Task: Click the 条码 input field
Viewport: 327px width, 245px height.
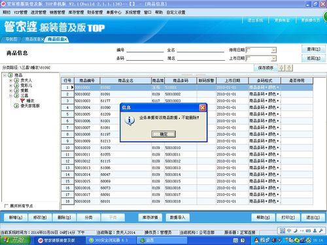Action: tap(145, 58)
